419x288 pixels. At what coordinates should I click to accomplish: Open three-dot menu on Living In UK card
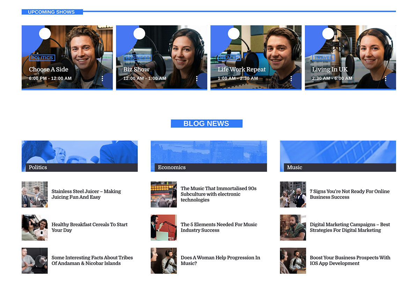pos(385,79)
